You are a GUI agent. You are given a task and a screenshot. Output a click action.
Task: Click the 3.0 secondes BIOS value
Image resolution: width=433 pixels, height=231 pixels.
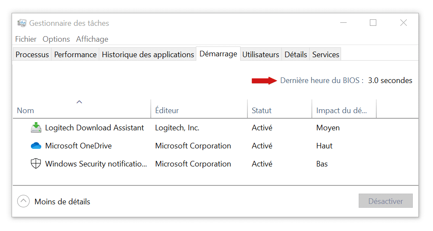tap(390, 80)
